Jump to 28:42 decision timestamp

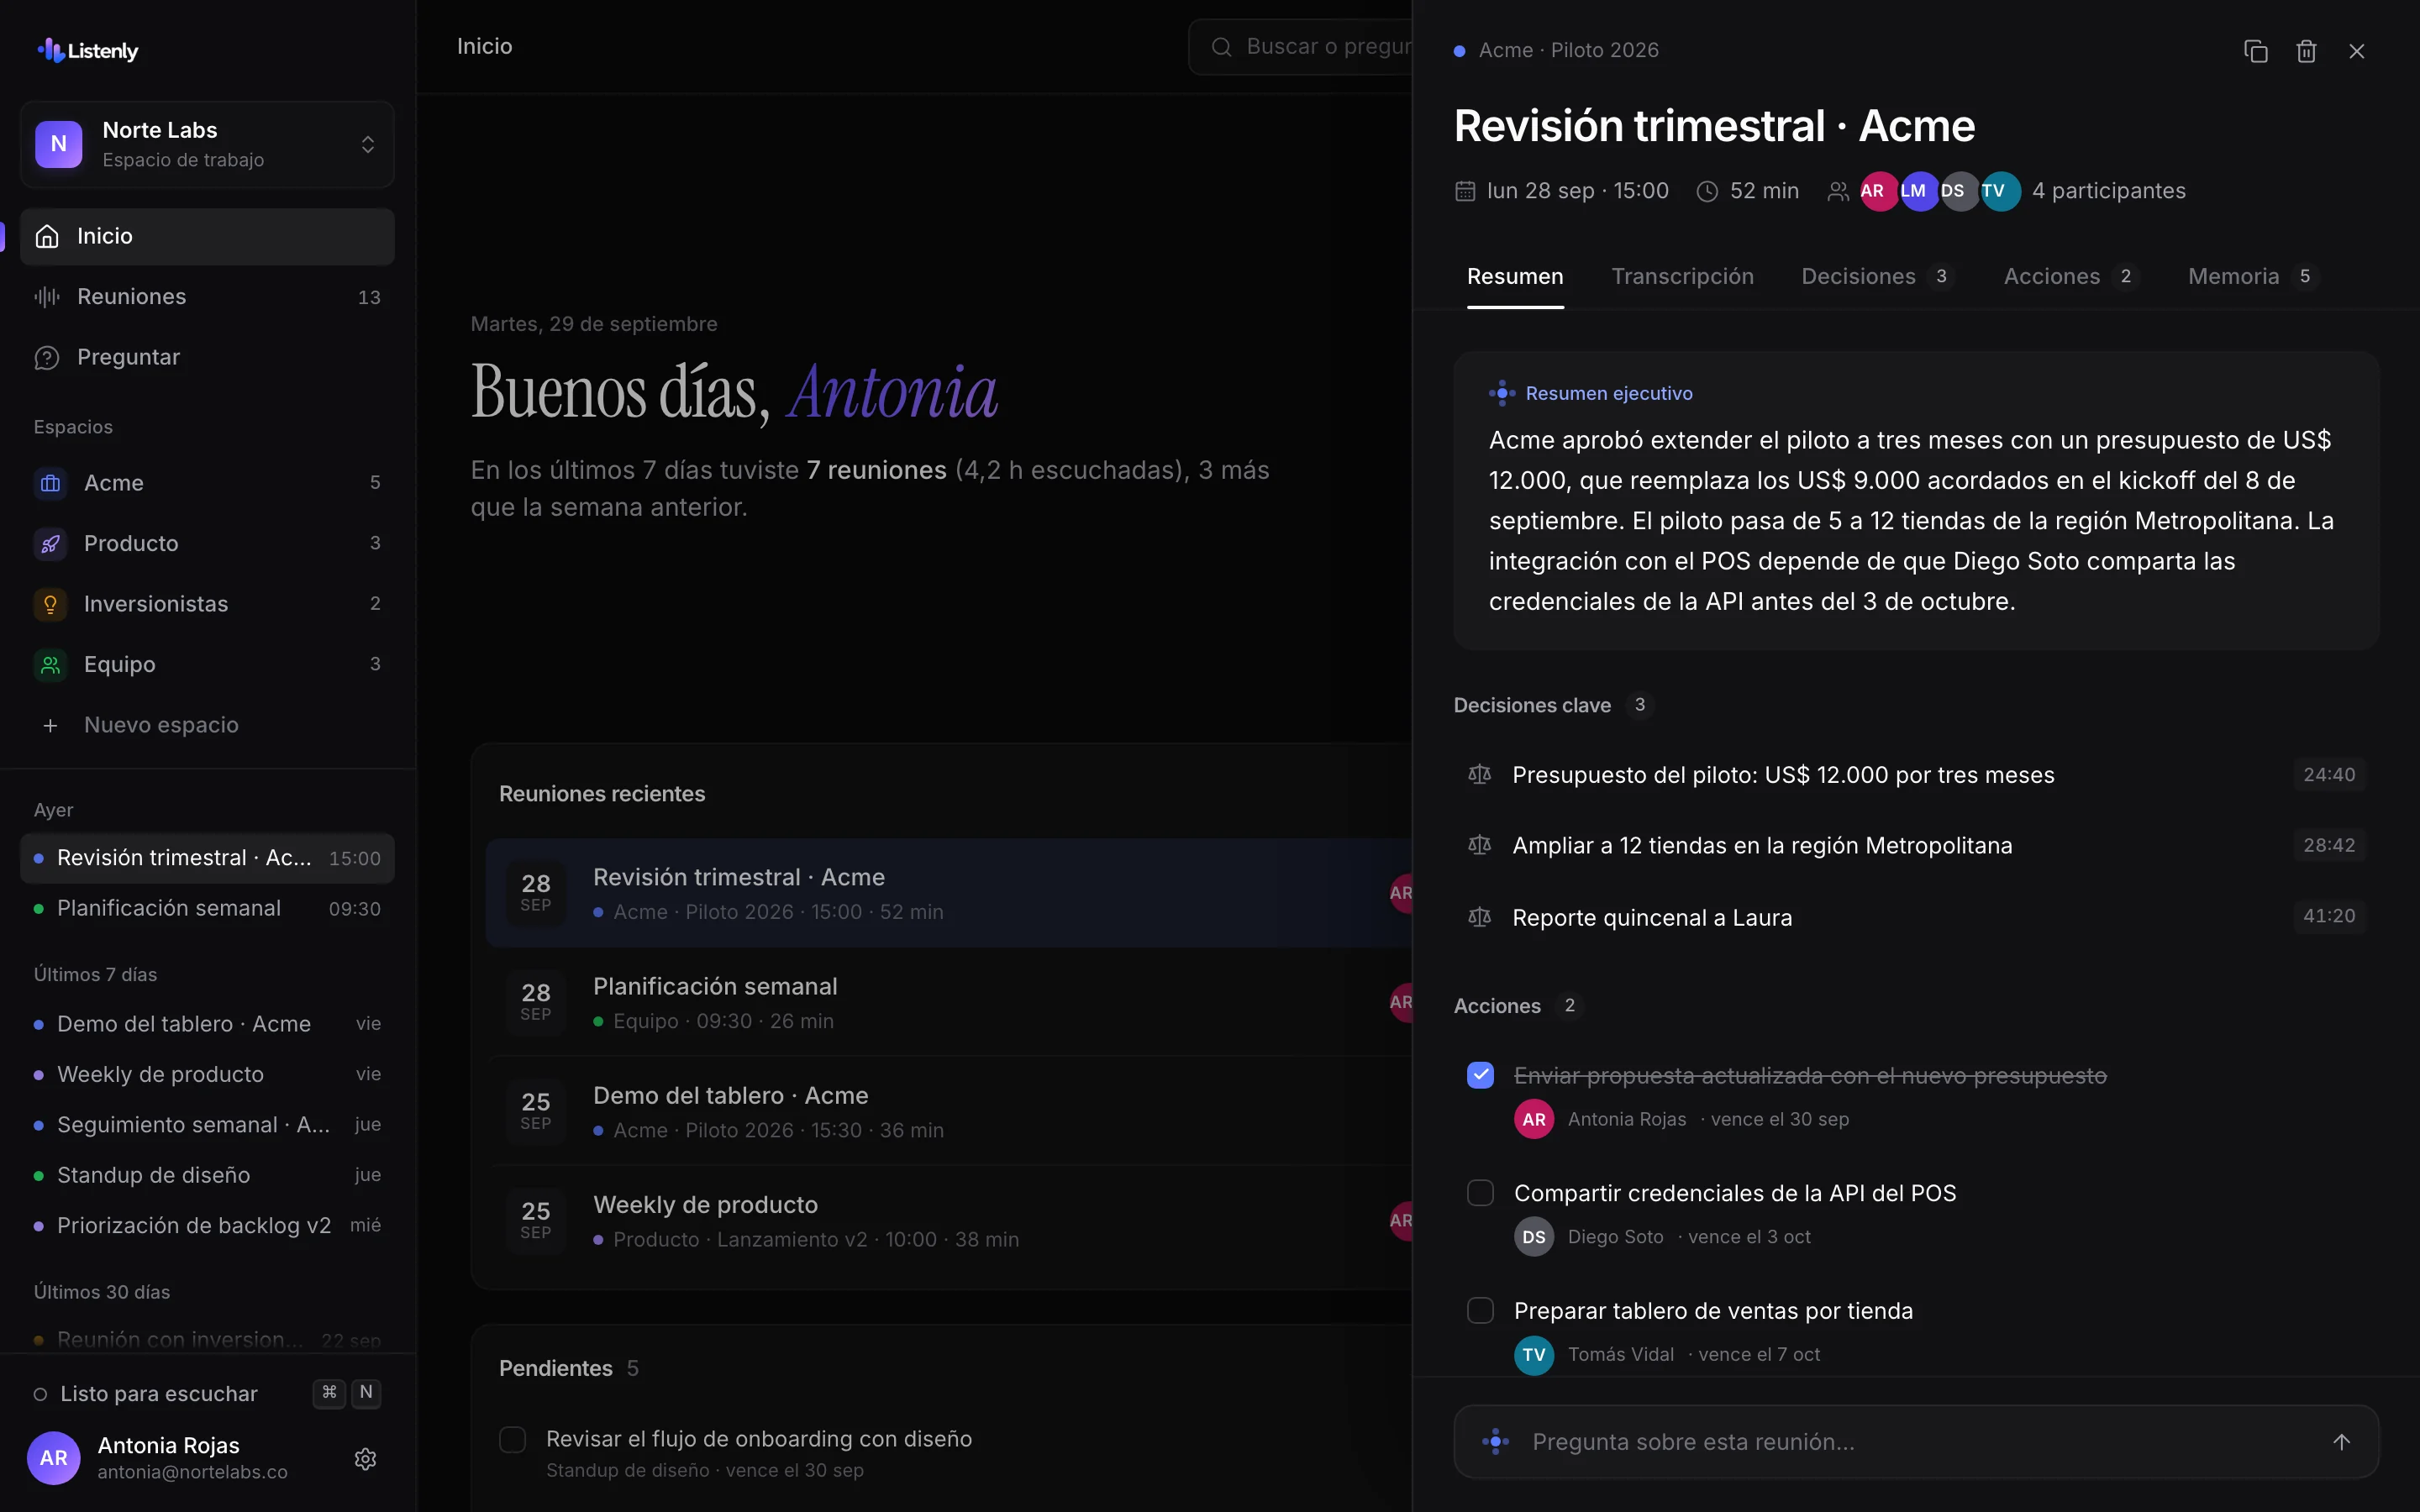[2329, 846]
